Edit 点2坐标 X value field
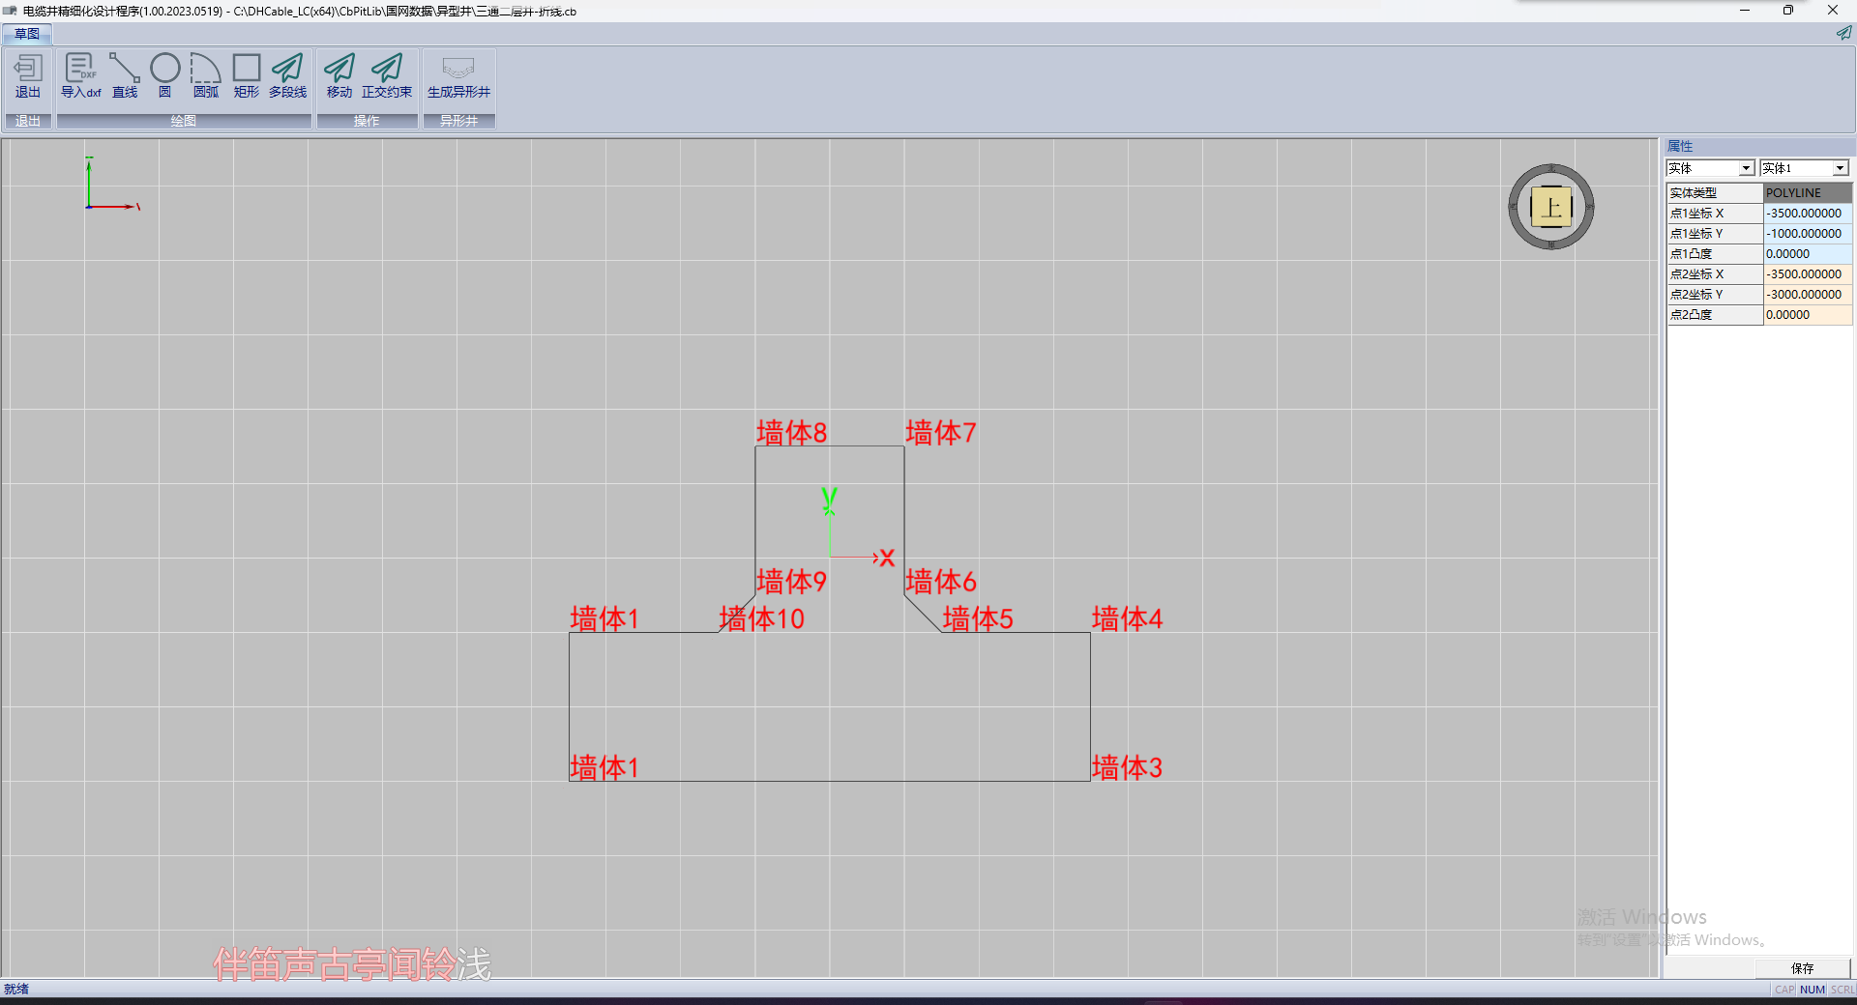1857x1005 pixels. (x=1808, y=274)
